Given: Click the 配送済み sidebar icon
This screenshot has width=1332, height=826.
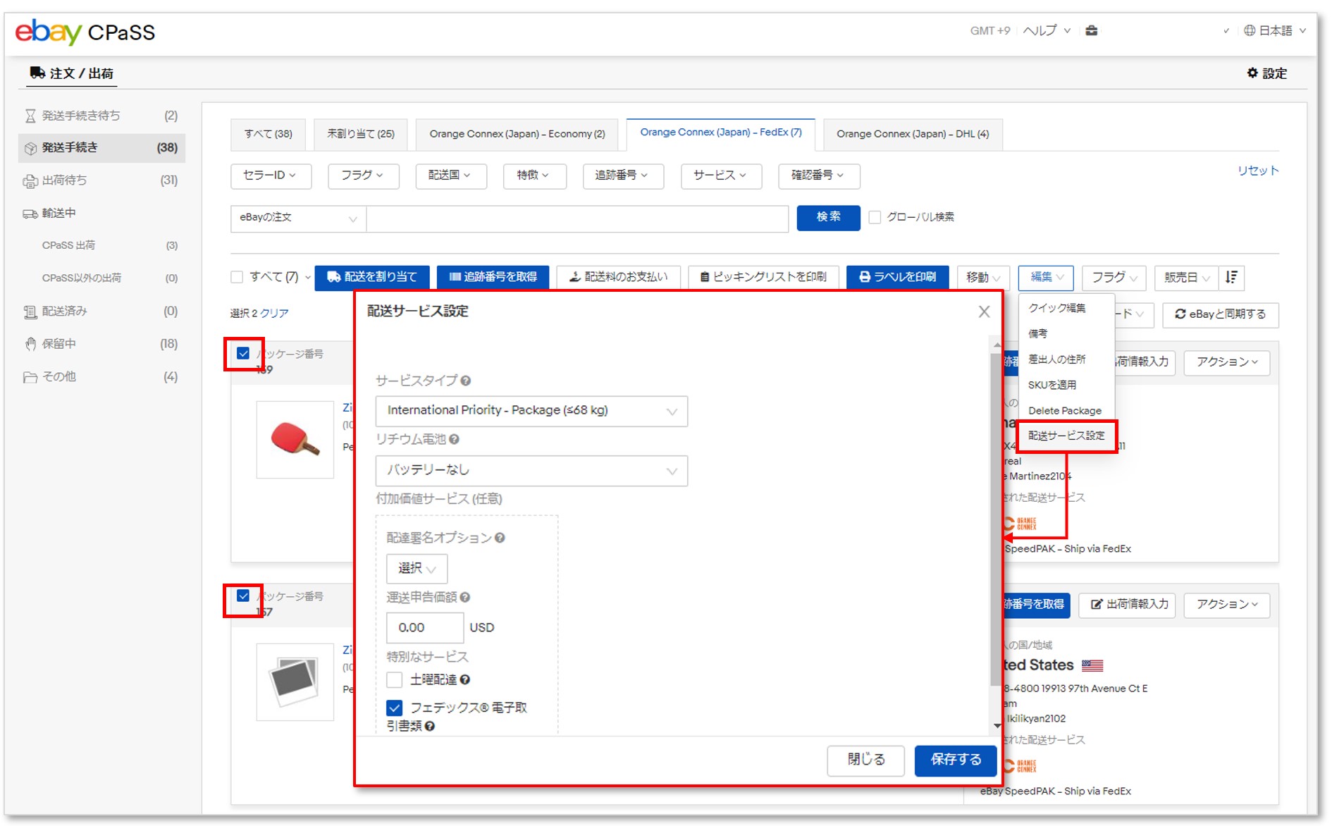Looking at the screenshot, I should pos(30,312).
